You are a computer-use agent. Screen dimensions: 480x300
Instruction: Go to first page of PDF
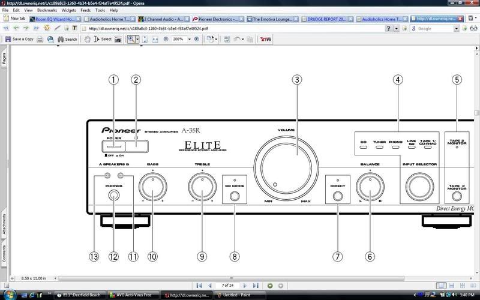pos(199,286)
